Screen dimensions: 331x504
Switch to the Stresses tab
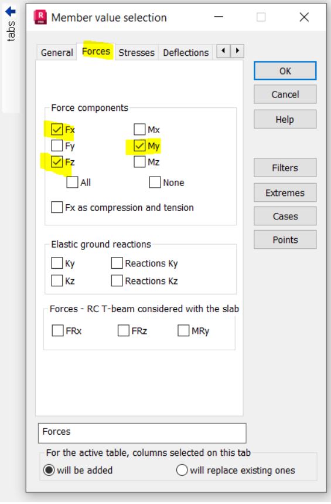(x=137, y=52)
